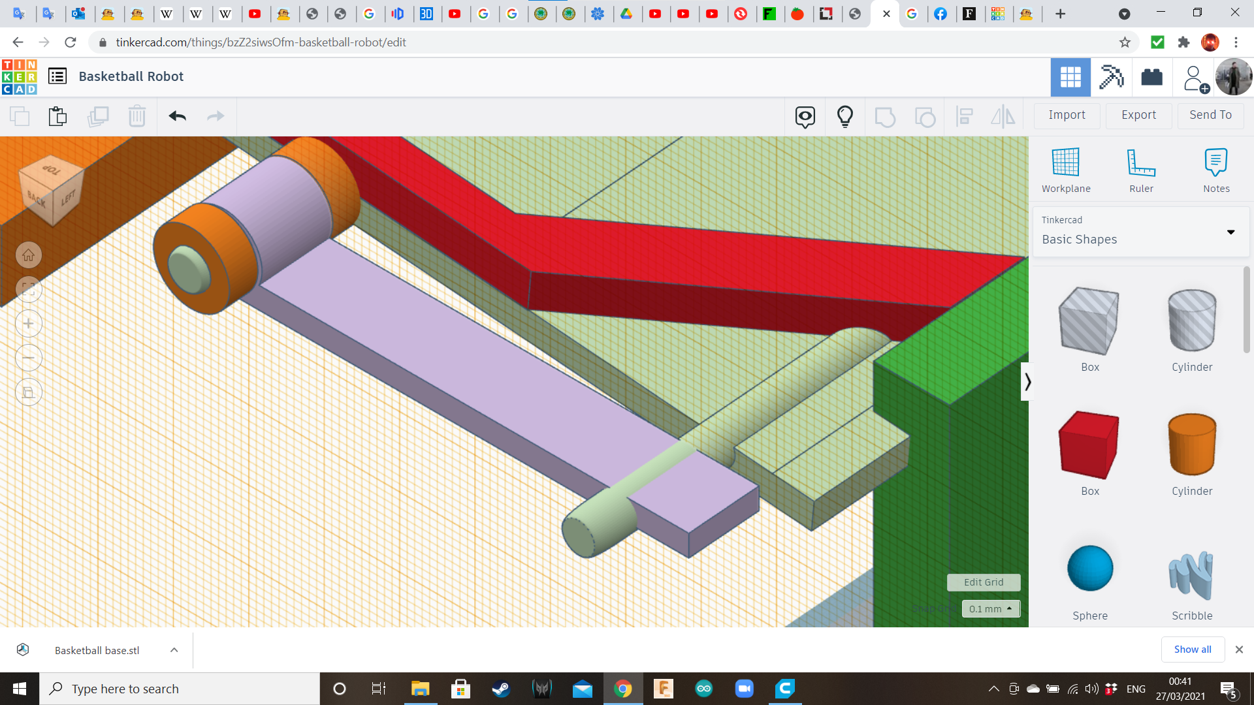Pick the blue Sphere shape thumbnail
Viewport: 1254px width, 705px height.
point(1089,569)
